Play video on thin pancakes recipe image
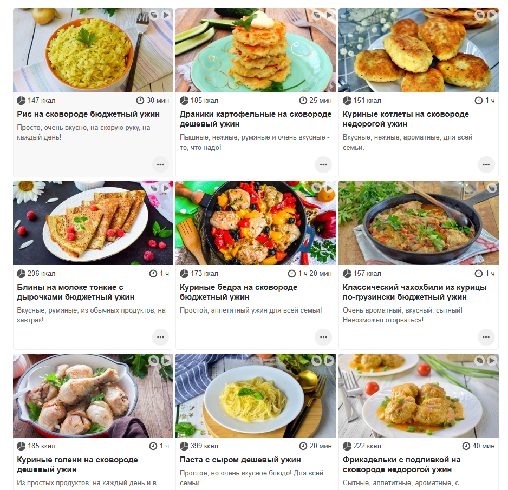The width and height of the screenshot is (508, 490). [x=166, y=188]
